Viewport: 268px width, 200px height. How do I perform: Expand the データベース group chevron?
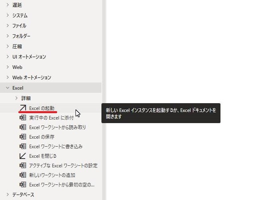pos(7,194)
